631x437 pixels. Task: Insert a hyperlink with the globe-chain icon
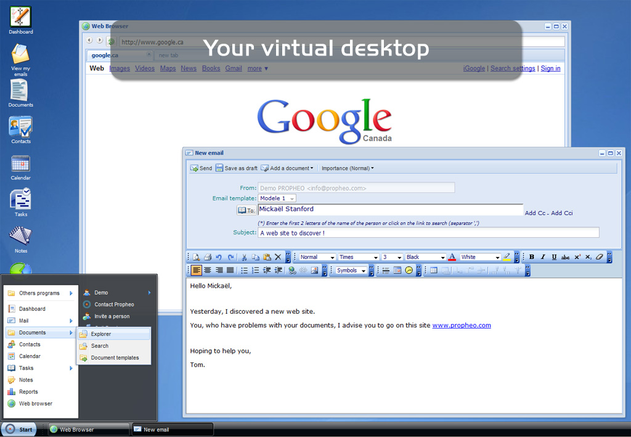[292, 271]
